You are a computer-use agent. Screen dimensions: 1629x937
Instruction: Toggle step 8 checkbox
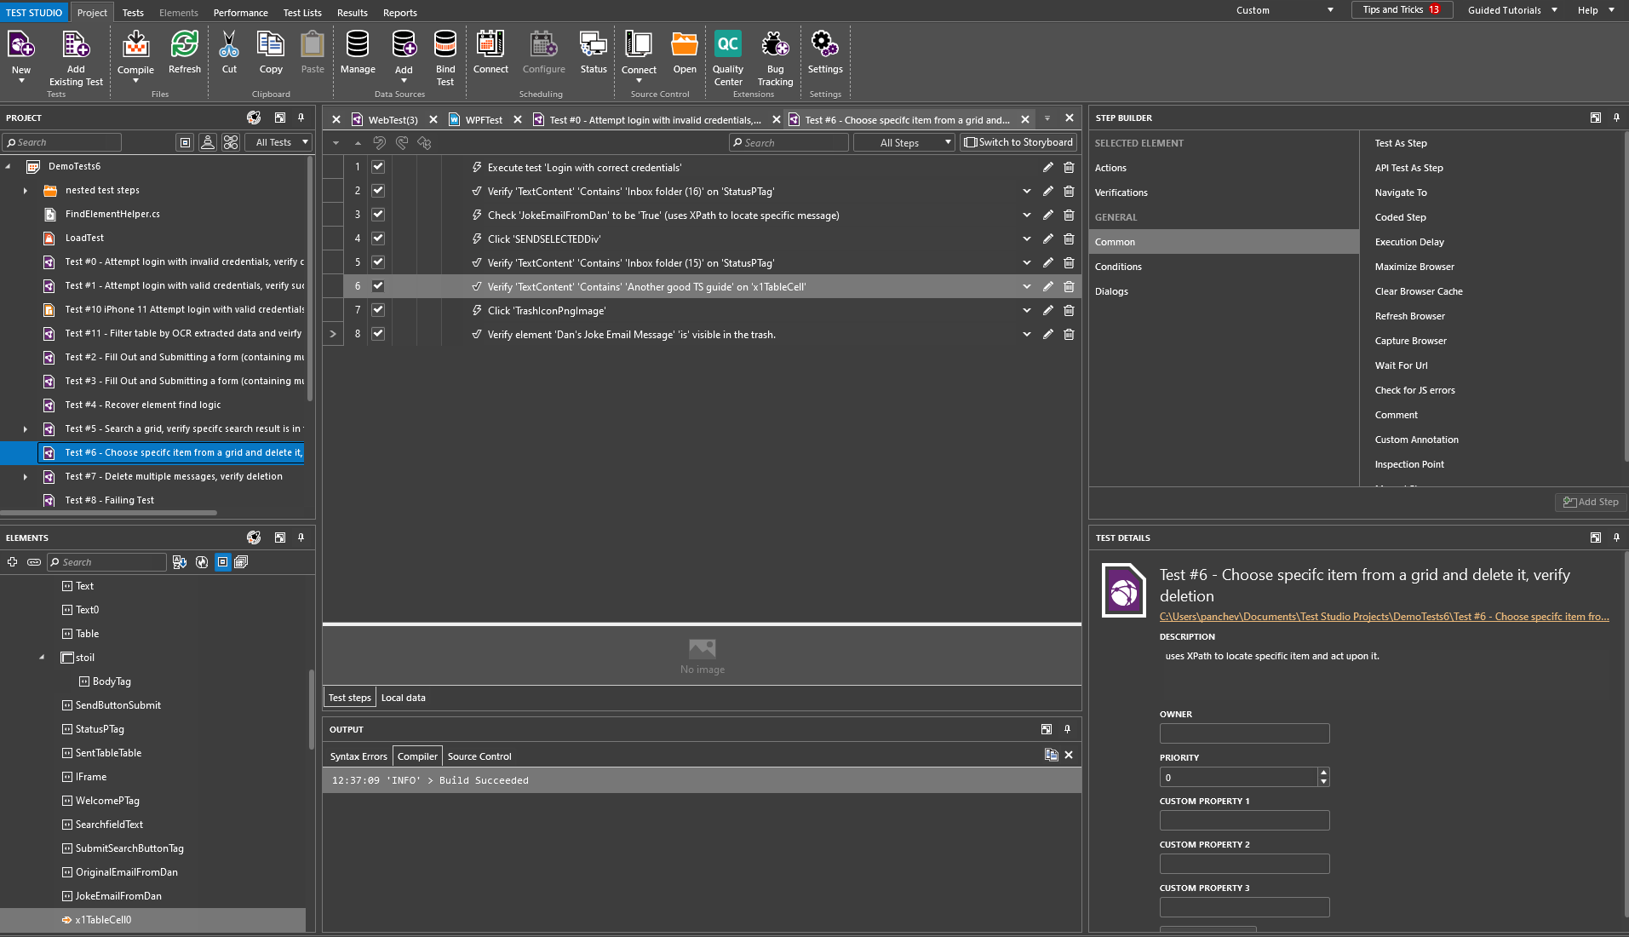pyautogui.click(x=378, y=334)
